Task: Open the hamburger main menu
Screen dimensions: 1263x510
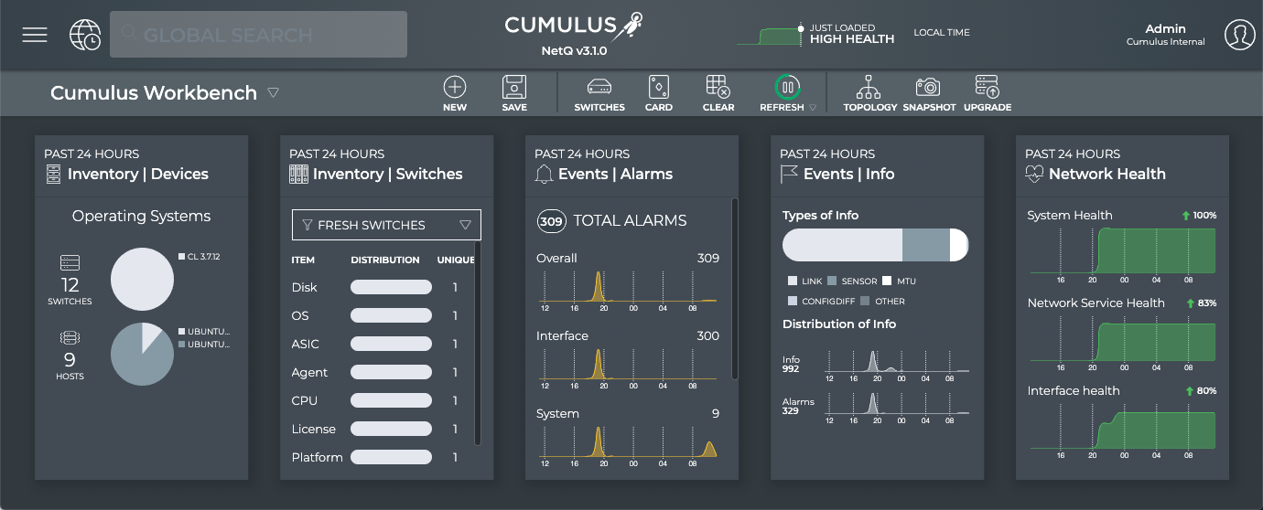Action: click(35, 35)
